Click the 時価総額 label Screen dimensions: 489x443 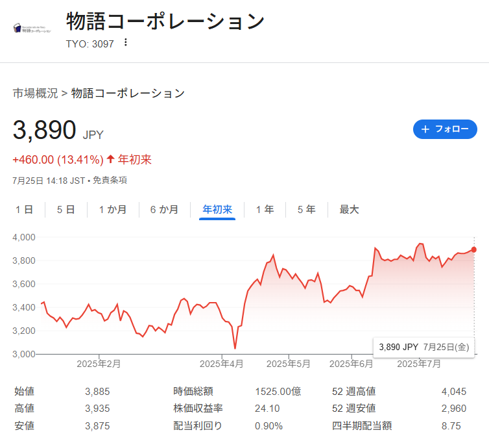tap(193, 392)
